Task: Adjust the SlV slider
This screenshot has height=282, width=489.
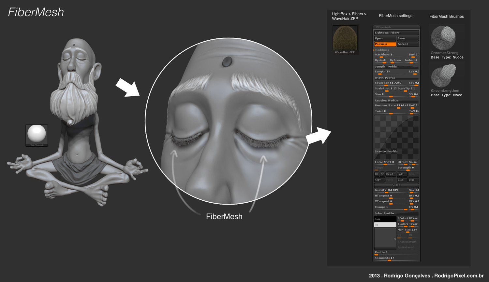Action: pyautogui.click(x=414, y=94)
